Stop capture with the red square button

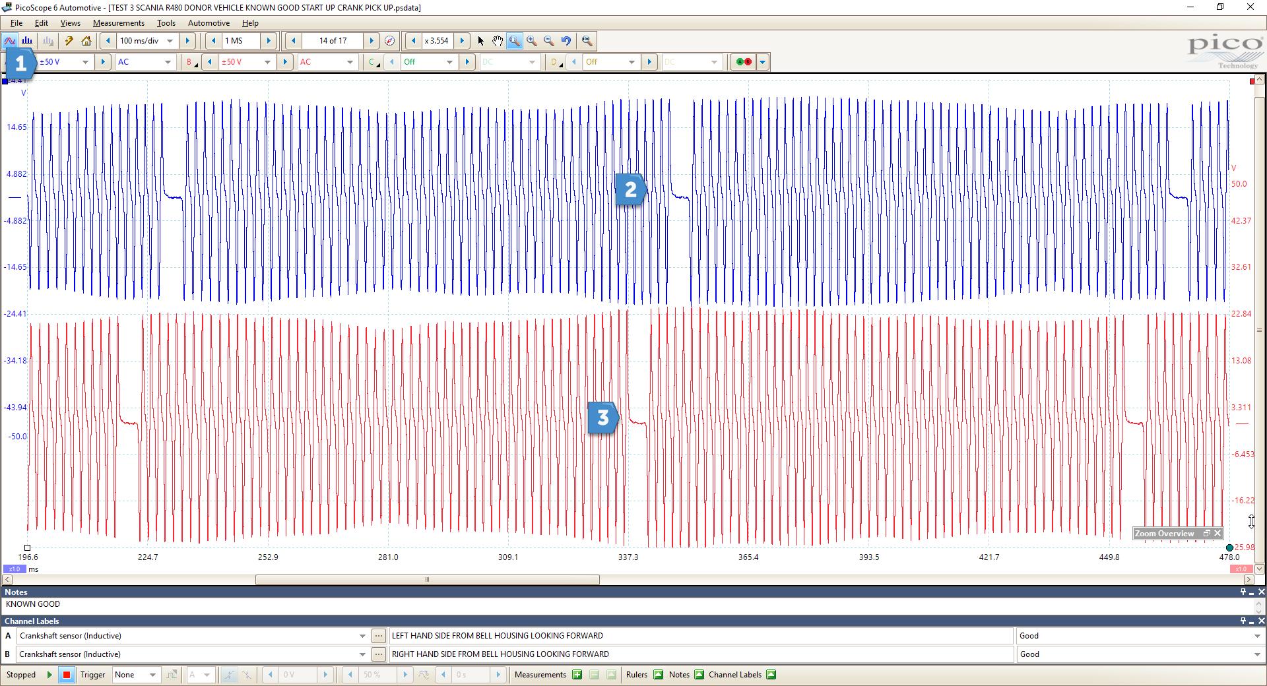point(67,675)
